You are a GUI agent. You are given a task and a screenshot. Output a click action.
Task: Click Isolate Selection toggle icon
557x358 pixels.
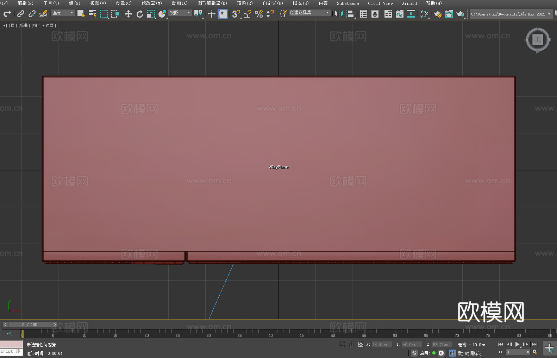pos(342,344)
